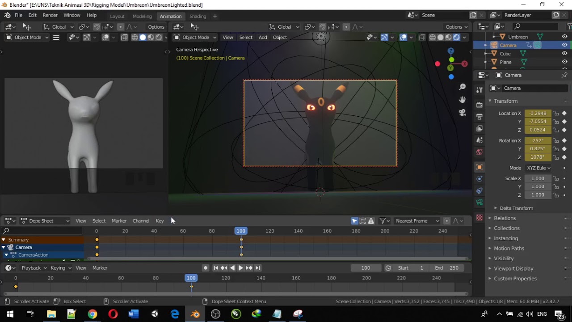Select solid shading in the left viewport
Screen dimensions: 572x322
(143, 38)
